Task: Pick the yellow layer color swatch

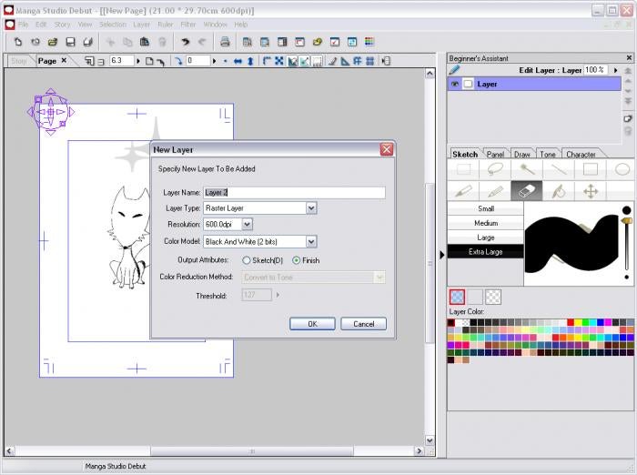Action: click(578, 323)
